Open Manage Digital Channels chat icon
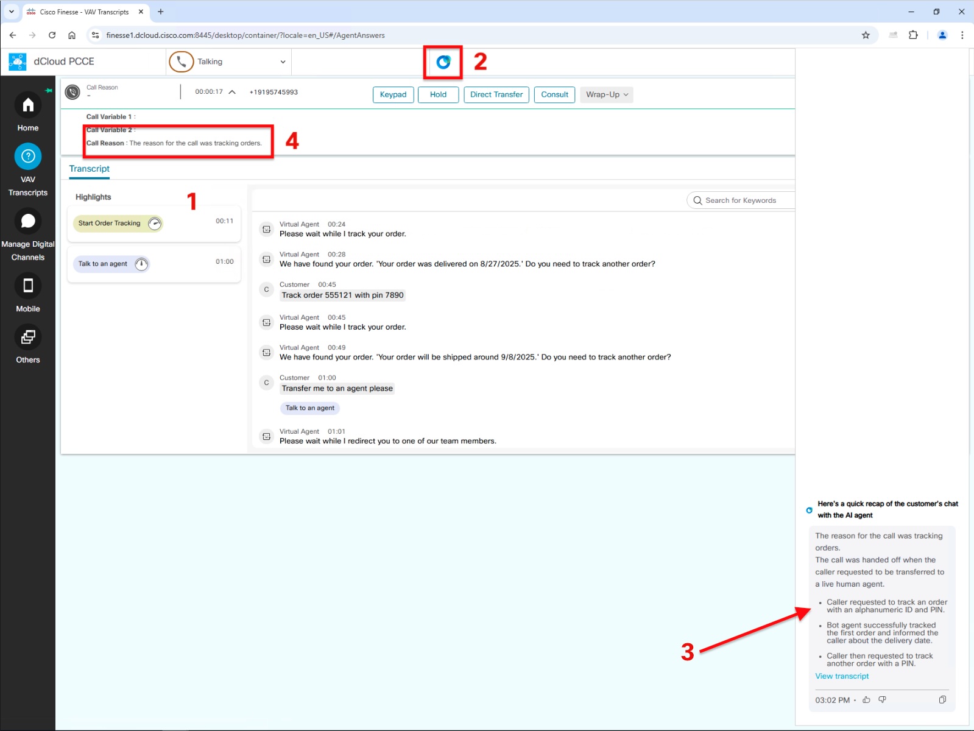This screenshot has width=974, height=731. point(28,221)
